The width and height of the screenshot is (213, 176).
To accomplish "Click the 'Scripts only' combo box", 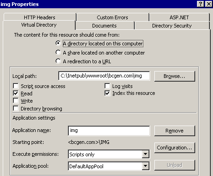I will pyautogui.click(x=109, y=154).
